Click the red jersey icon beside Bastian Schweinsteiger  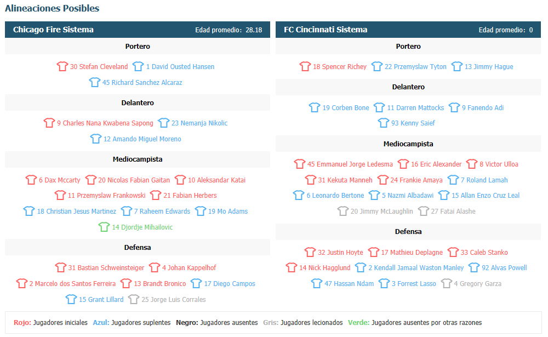click(60, 267)
